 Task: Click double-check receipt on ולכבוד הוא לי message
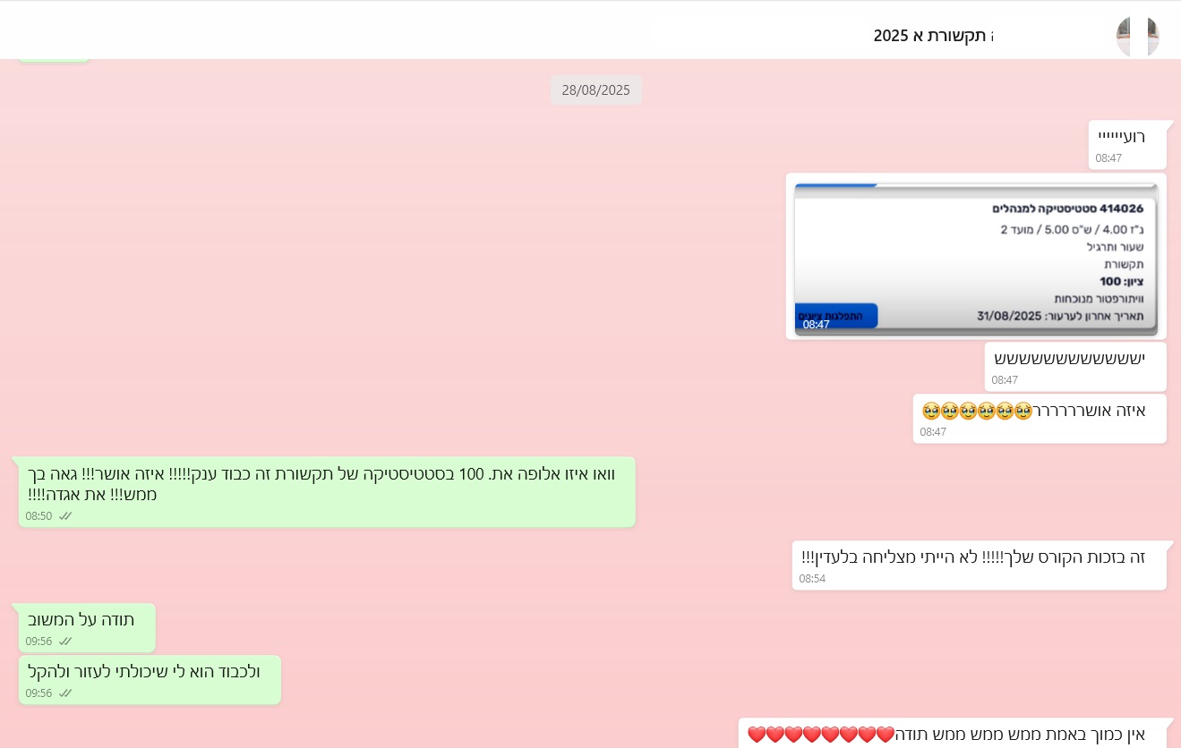(65, 693)
